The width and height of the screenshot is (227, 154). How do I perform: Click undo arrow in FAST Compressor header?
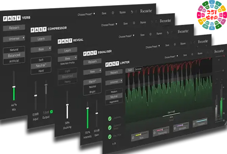tap(152, 22)
